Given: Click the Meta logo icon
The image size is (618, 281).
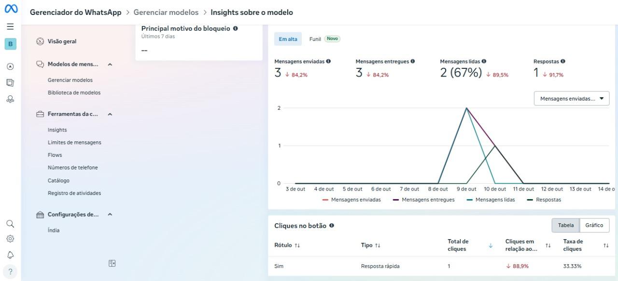Looking at the screenshot, I should tap(11, 9).
